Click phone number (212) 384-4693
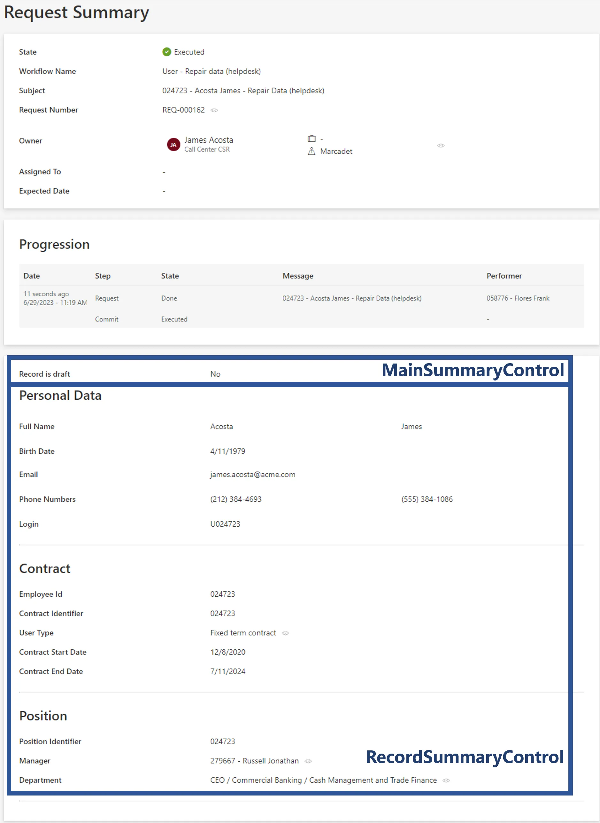 [236, 499]
